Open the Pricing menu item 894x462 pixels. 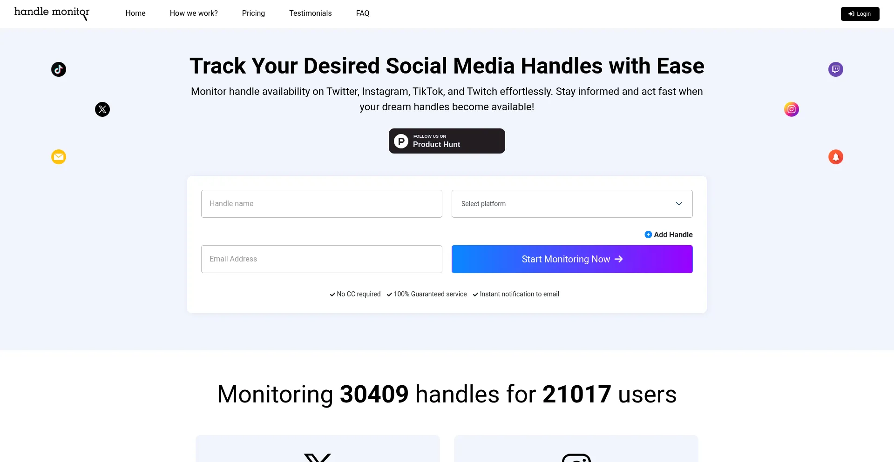[x=253, y=13]
